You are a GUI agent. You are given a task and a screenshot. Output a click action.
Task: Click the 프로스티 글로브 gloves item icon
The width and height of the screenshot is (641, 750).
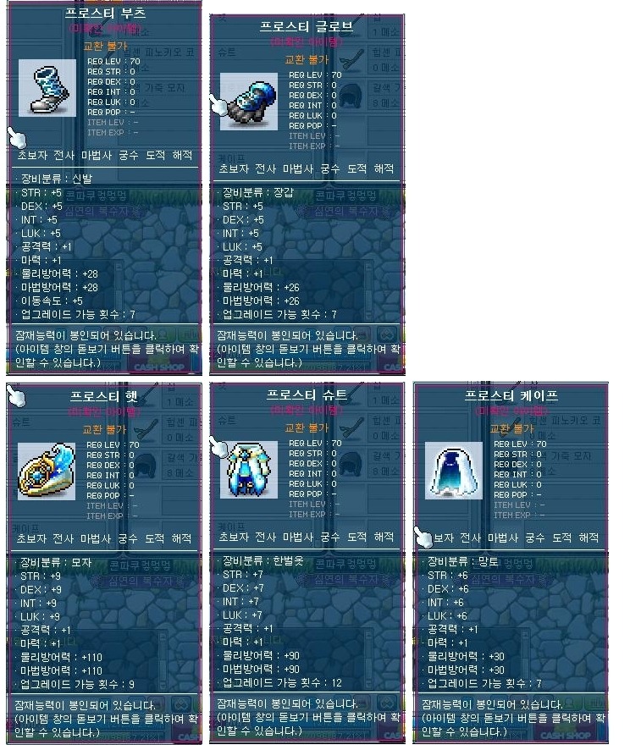249,102
